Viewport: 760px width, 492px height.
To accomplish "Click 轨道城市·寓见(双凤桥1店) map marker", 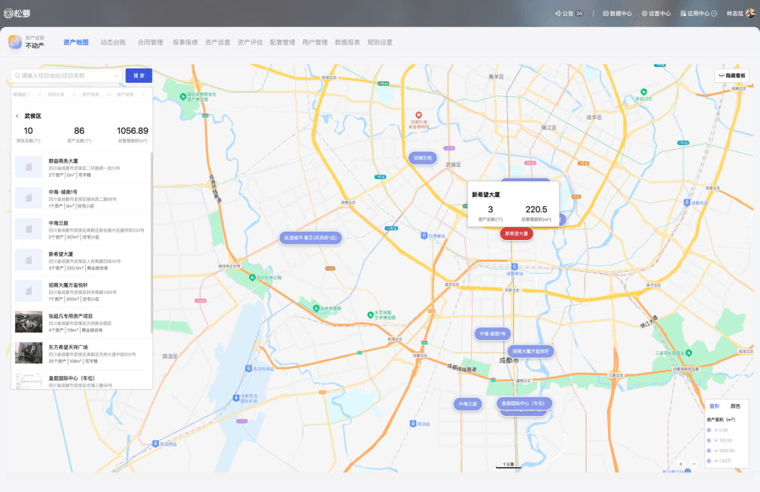I will 311,238.
